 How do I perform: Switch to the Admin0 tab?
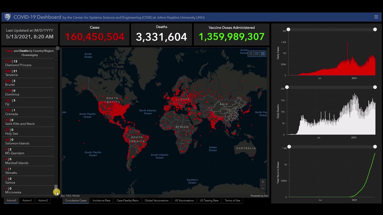(x=11, y=200)
